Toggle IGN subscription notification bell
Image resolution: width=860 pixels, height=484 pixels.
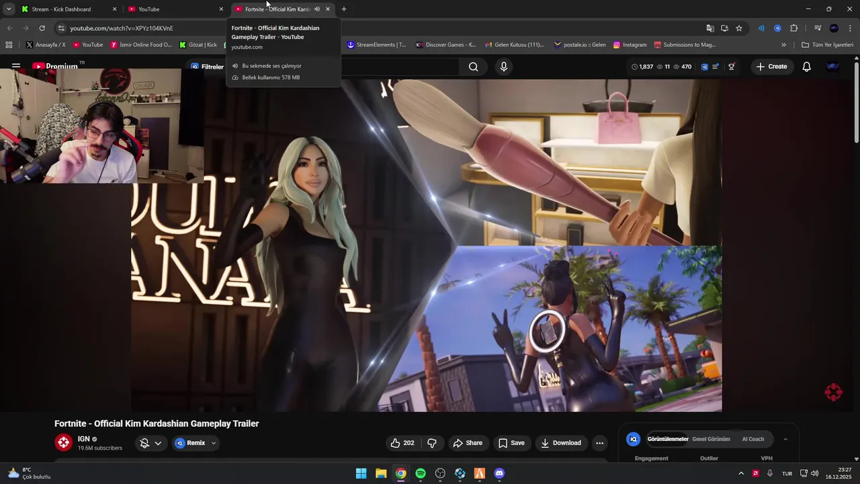(144, 443)
